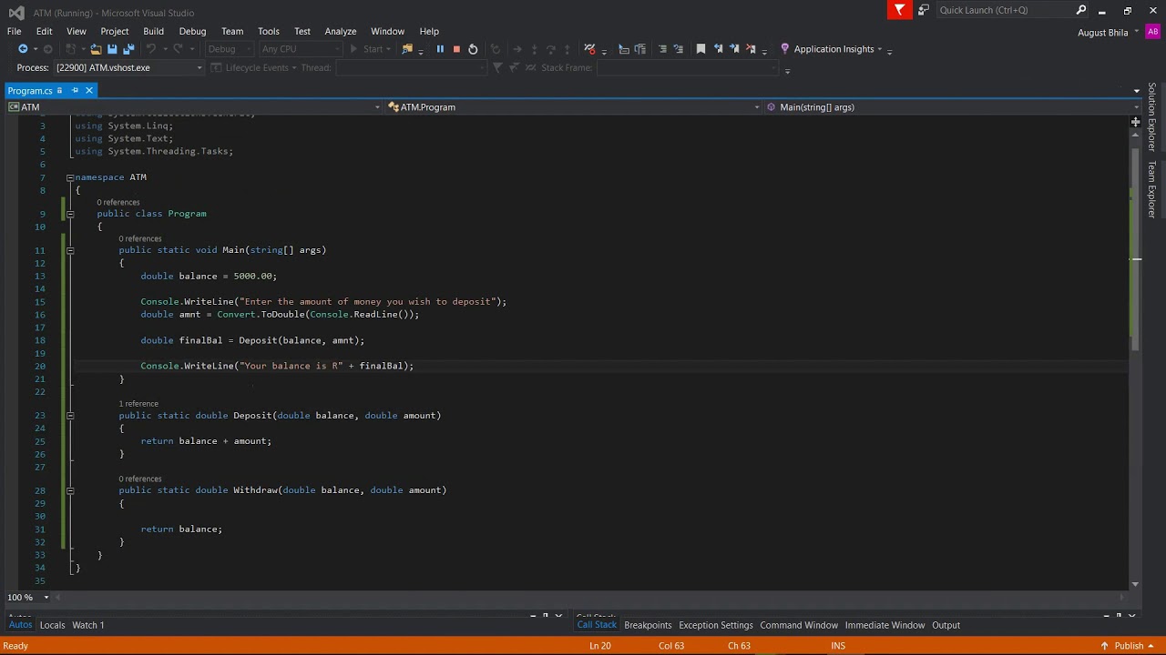The width and height of the screenshot is (1166, 655).
Task: Collapse the Withdraw method outline
Action: [69, 490]
